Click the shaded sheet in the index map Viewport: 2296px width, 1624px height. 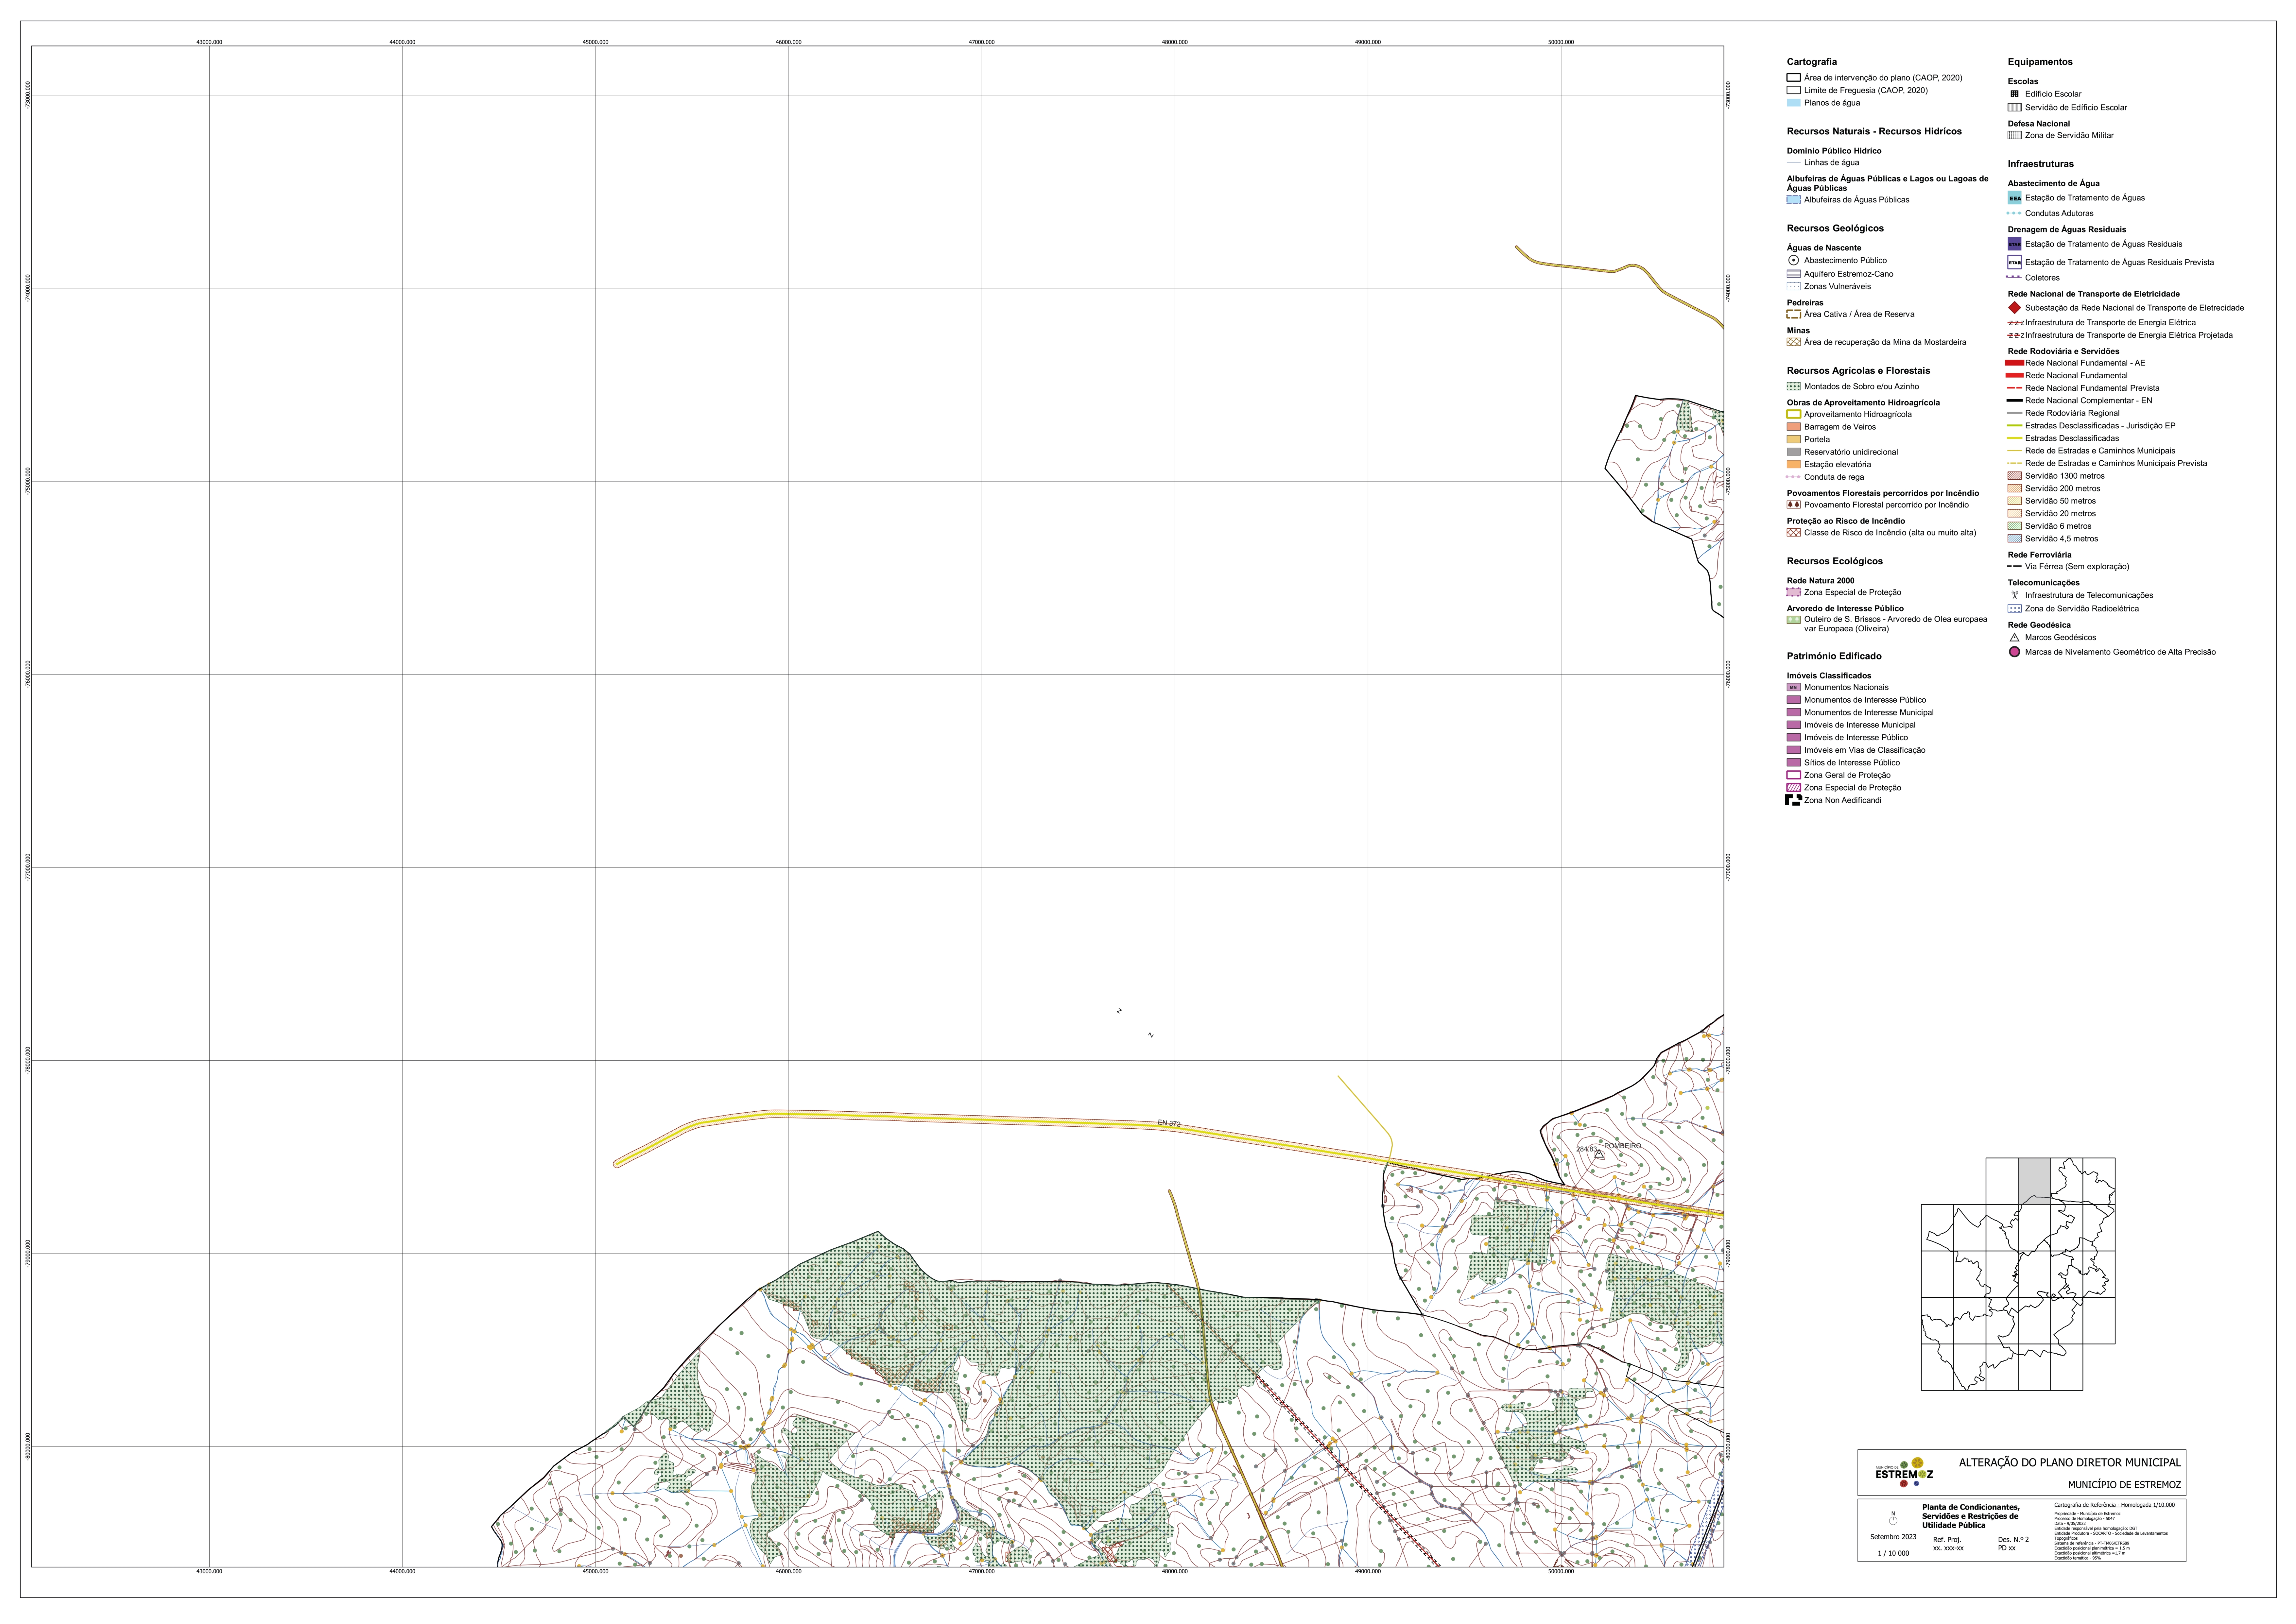(x=2034, y=1181)
